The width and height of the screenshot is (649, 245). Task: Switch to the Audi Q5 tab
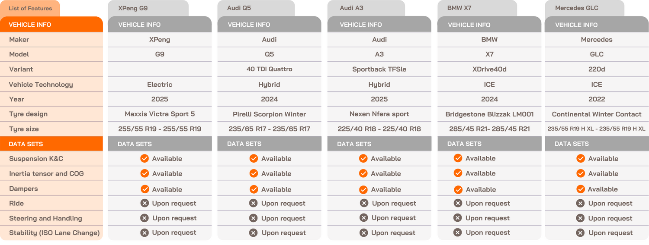tap(256, 8)
